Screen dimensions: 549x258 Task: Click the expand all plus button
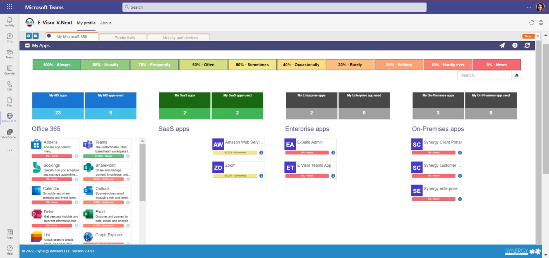29,36
